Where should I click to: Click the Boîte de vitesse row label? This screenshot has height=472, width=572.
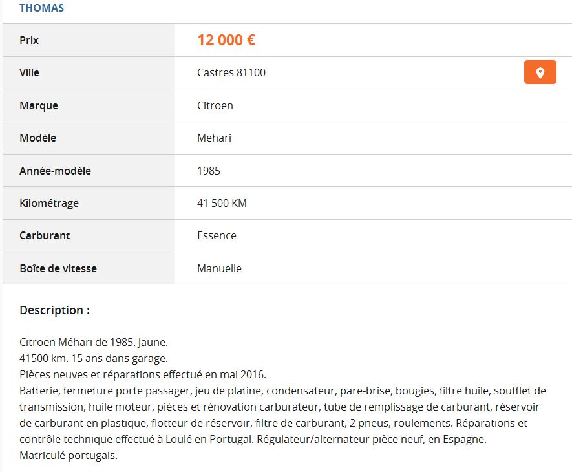58,268
